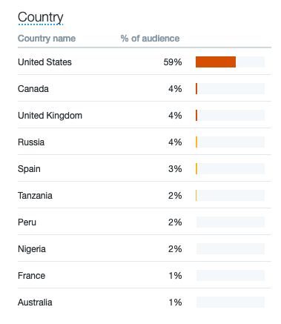This screenshot has width=281, height=324.
Task: Click the Peru row label
Action: 27,222
